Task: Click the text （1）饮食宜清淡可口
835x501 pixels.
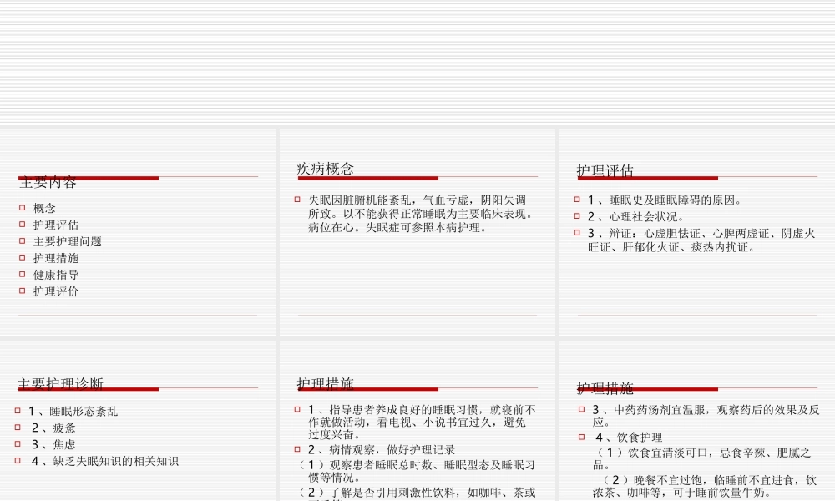Action: point(702,458)
